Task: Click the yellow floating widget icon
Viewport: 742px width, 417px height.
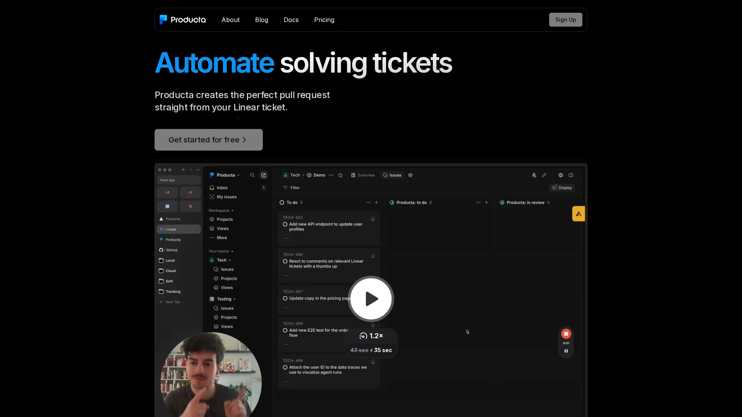Action: click(579, 214)
